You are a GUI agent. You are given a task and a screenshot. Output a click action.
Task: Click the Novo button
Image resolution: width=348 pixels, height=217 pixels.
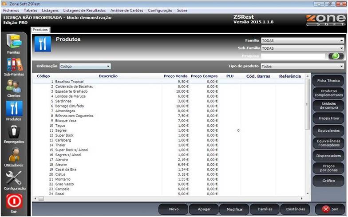tap(173, 209)
